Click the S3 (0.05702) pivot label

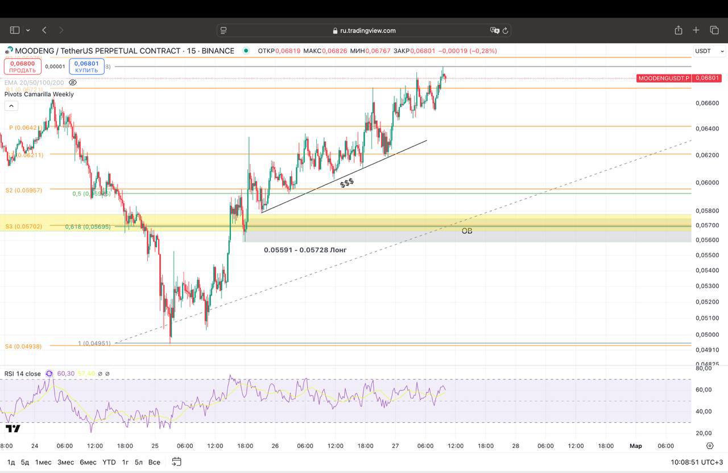coord(24,227)
